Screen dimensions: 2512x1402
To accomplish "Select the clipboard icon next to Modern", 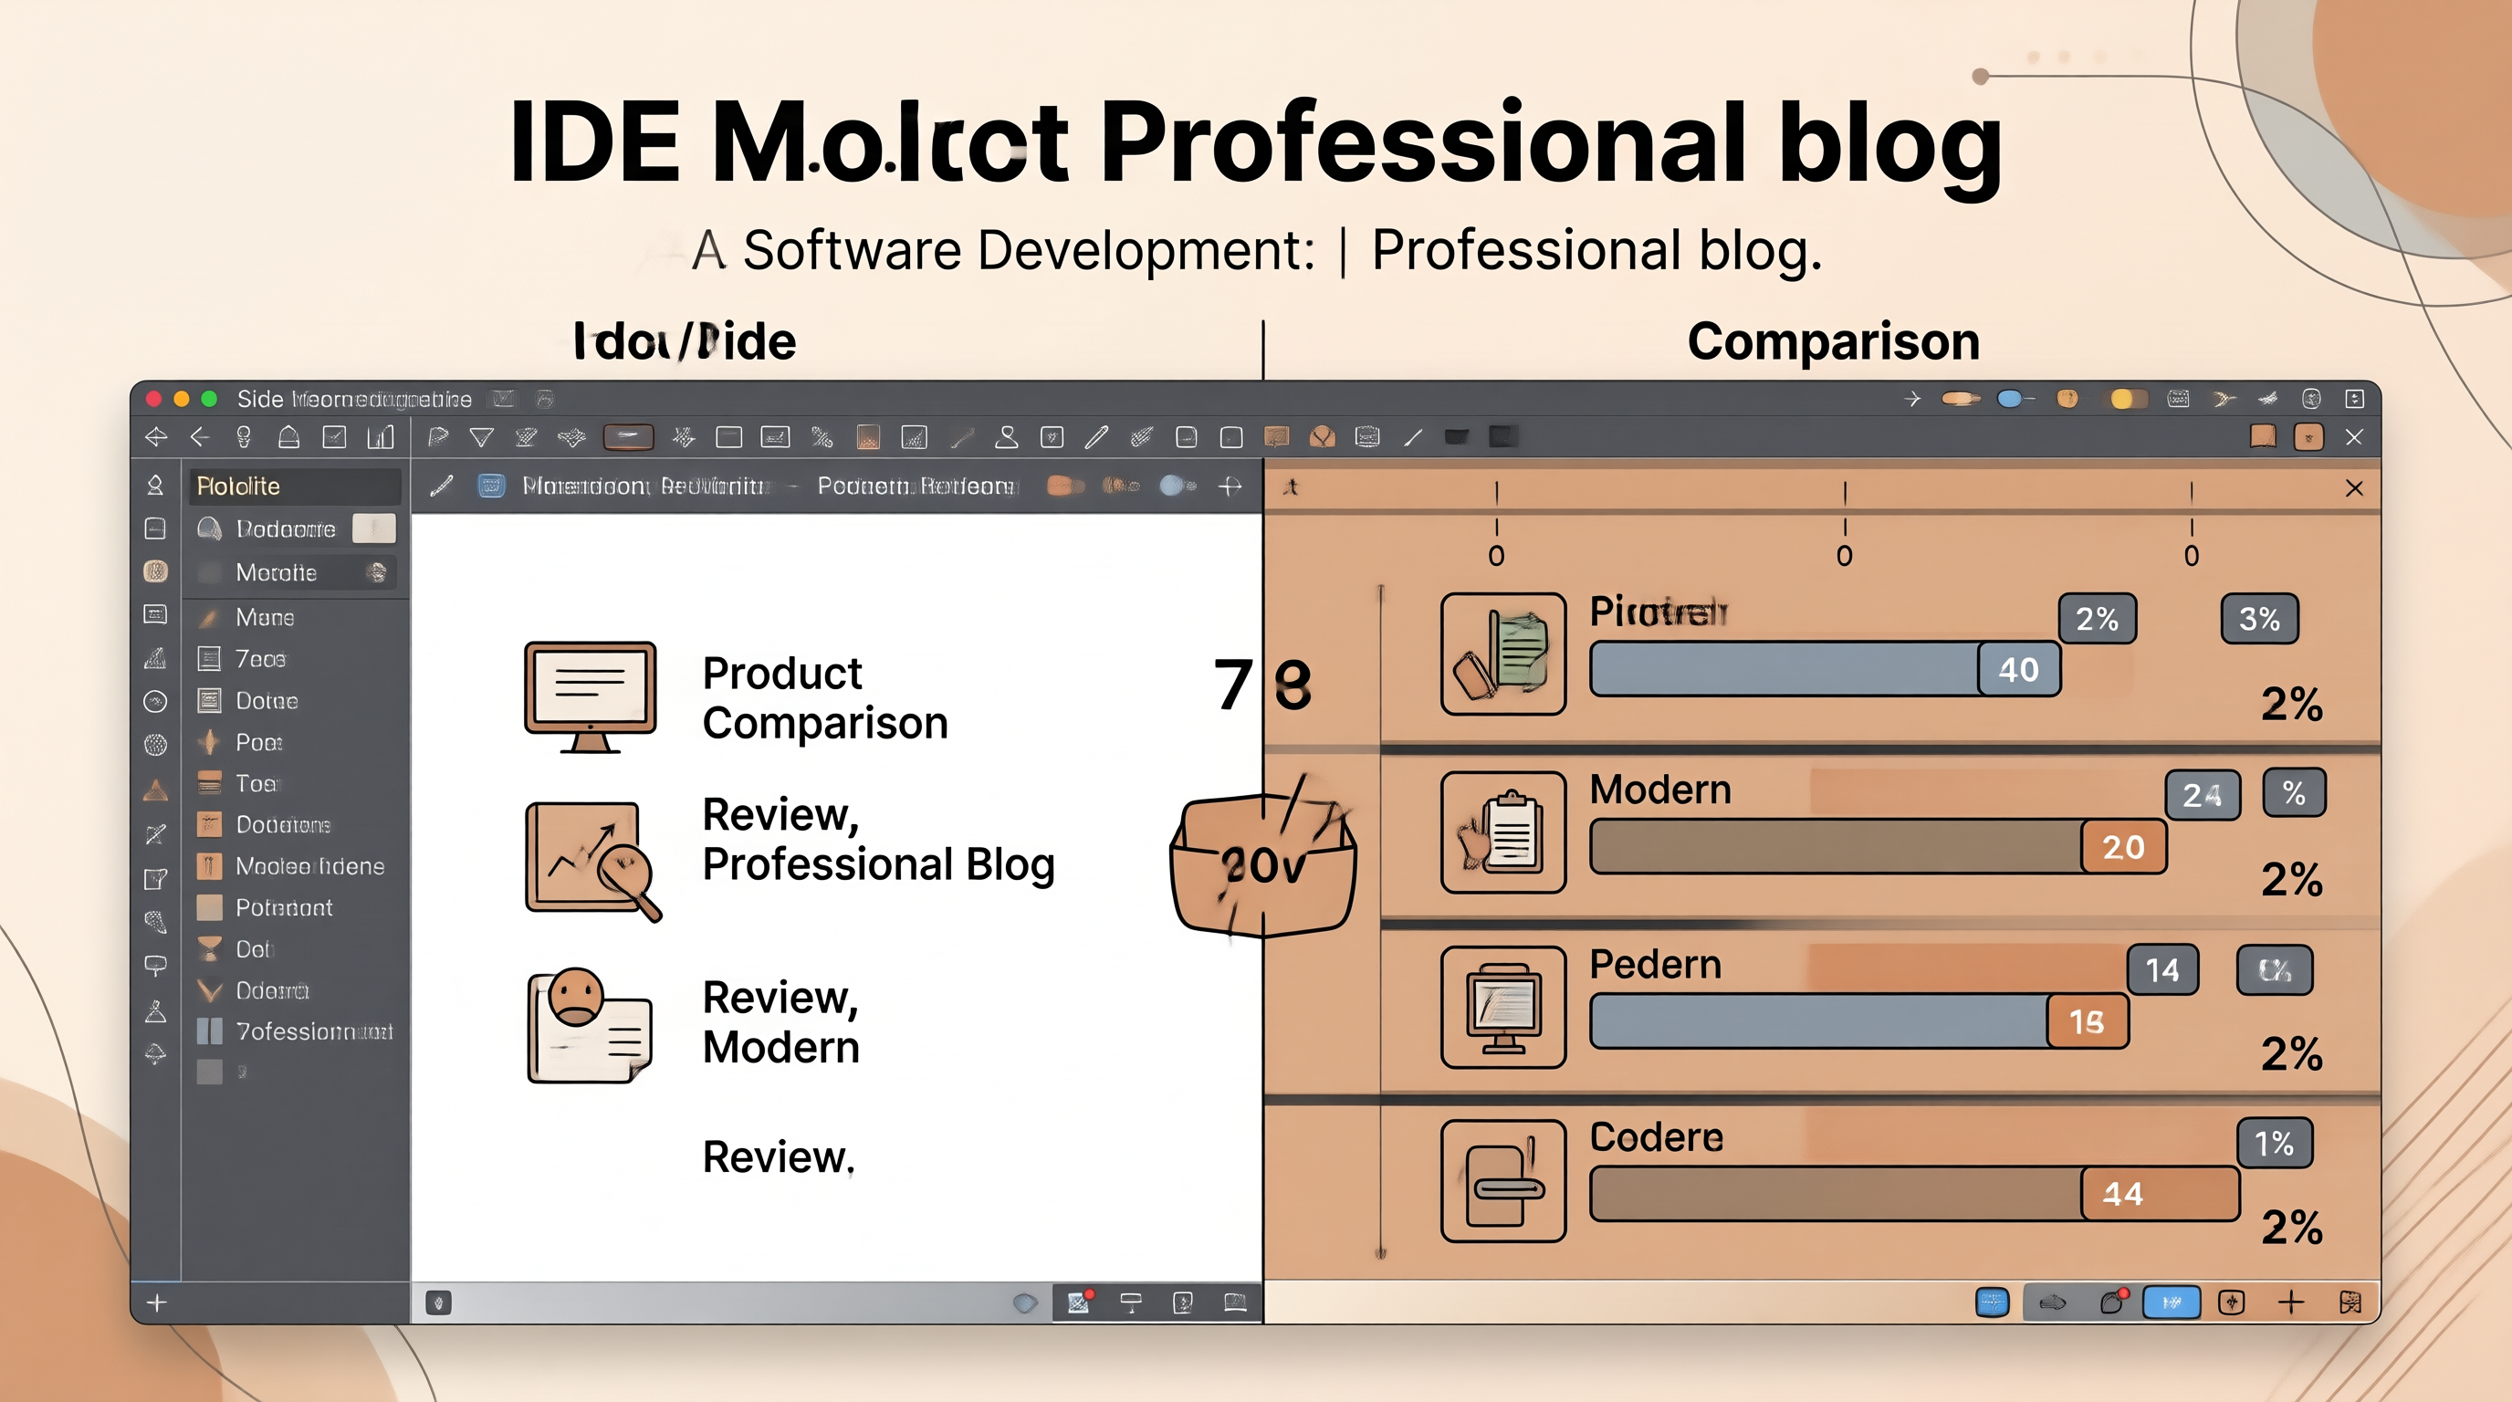I will (1502, 832).
